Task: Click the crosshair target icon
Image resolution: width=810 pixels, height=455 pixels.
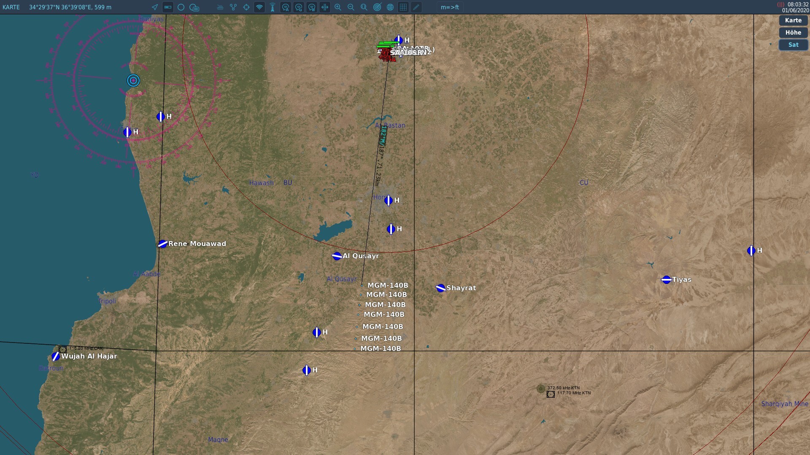Action: click(246, 7)
